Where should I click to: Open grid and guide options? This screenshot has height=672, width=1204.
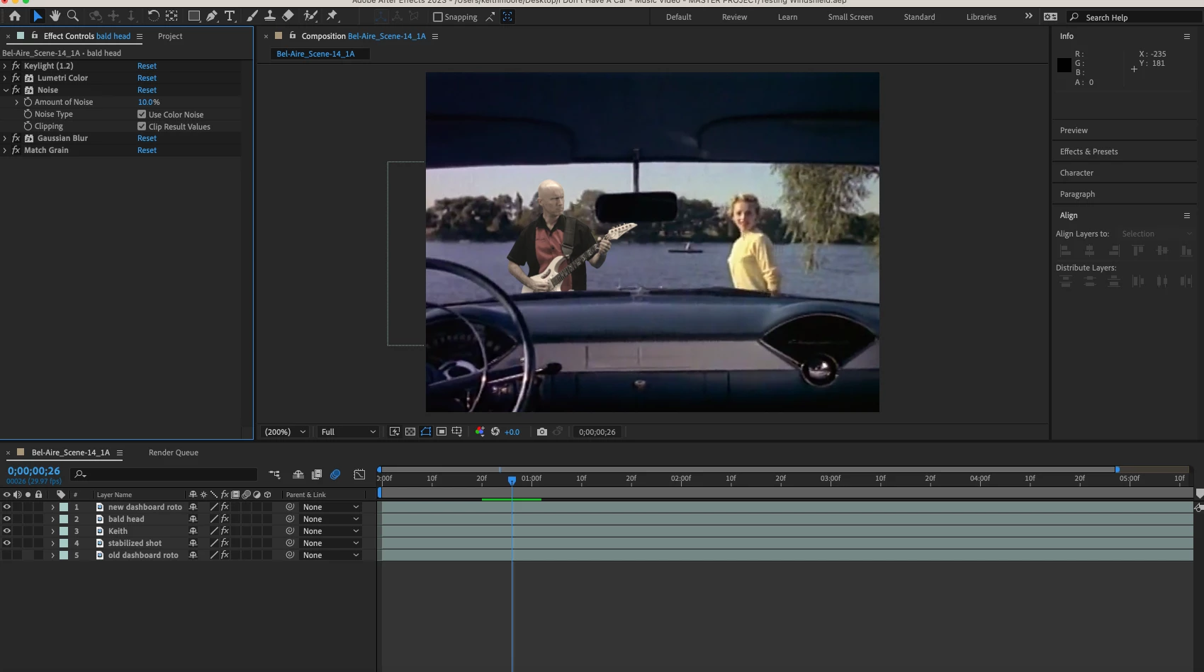click(x=457, y=431)
